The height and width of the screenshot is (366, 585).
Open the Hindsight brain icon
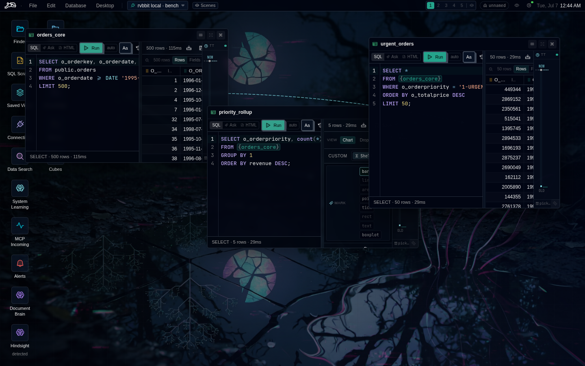click(x=20, y=333)
